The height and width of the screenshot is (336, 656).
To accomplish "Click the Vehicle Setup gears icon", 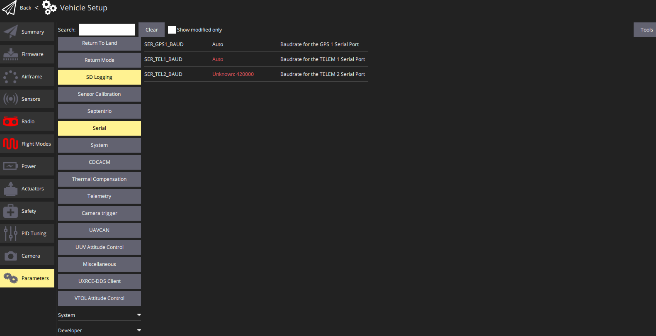I will (x=49, y=7).
